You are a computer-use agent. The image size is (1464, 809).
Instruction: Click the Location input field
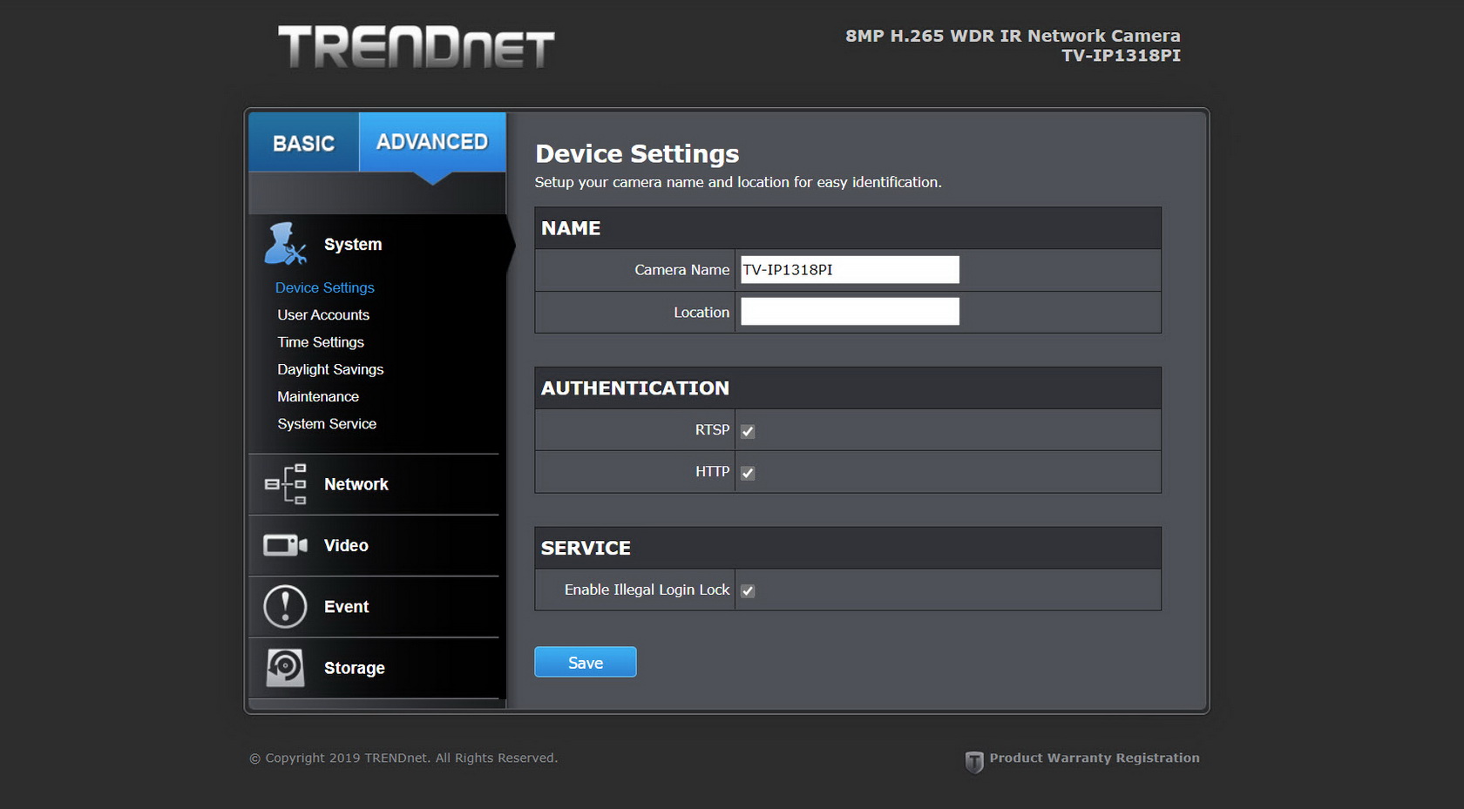[x=850, y=312]
